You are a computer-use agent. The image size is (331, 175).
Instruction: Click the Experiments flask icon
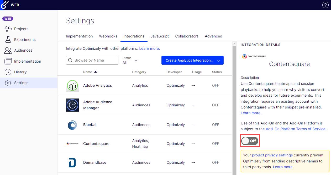pos(8,40)
